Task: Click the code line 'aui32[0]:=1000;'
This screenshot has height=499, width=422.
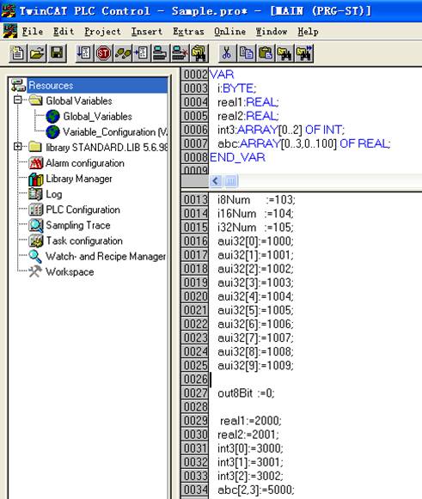Action: pos(255,241)
